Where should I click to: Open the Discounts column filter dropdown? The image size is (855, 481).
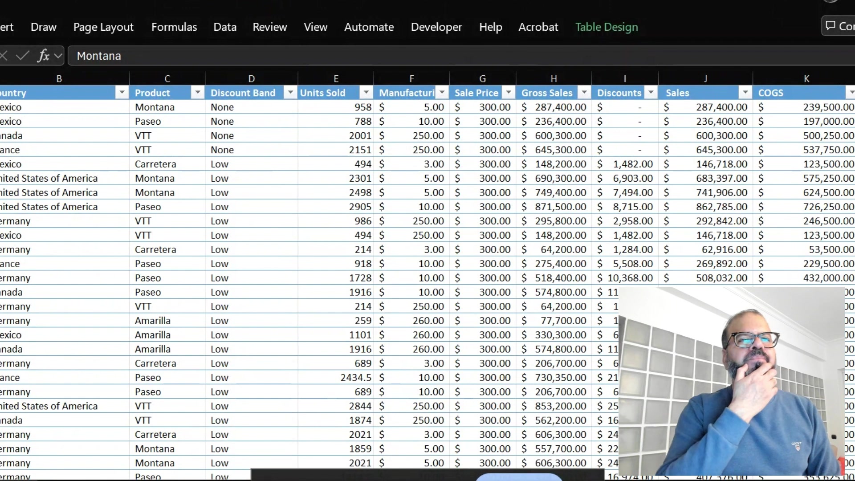coord(651,93)
